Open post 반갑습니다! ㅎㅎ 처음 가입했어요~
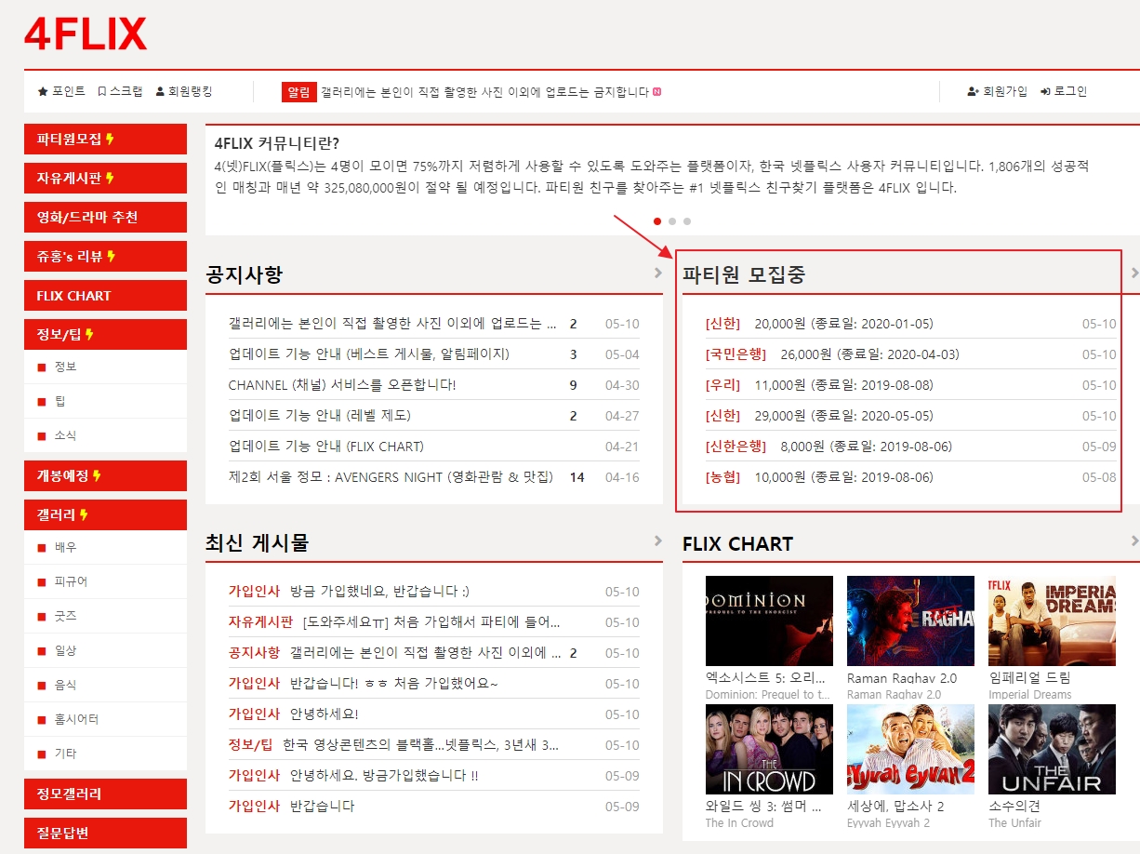The width and height of the screenshot is (1140, 854). coord(393,684)
